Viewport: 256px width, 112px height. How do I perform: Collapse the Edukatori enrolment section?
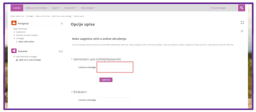click(72, 92)
